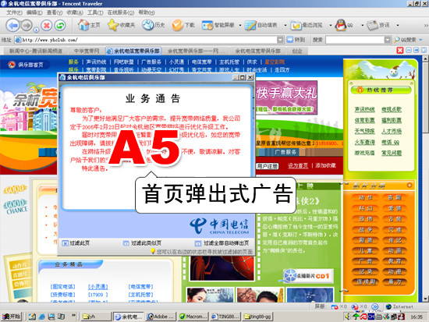Click the 用户注册 user register button
This screenshot has width=429, height=322.
tap(268, 166)
